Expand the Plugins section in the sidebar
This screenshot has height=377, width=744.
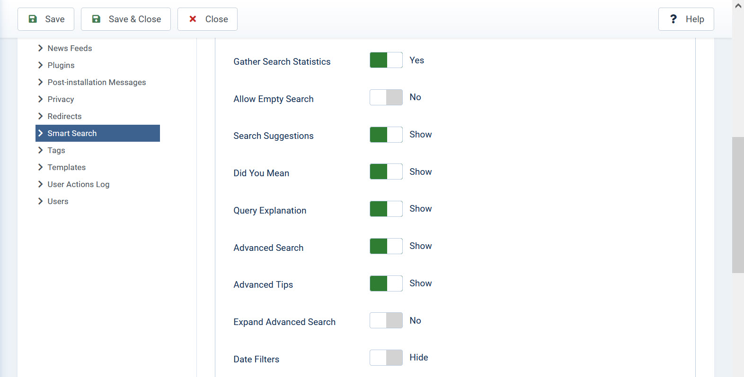click(x=61, y=65)
